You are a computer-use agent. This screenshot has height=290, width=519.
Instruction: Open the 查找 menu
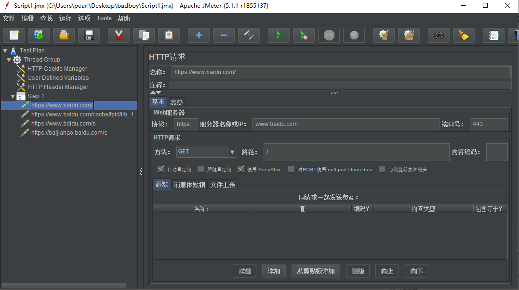coord(46,18)
